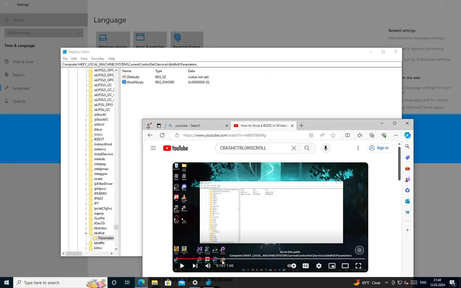Switch to the 'youtube - Search' tab
The image size is (461, 288).
[x=198, y=126]
